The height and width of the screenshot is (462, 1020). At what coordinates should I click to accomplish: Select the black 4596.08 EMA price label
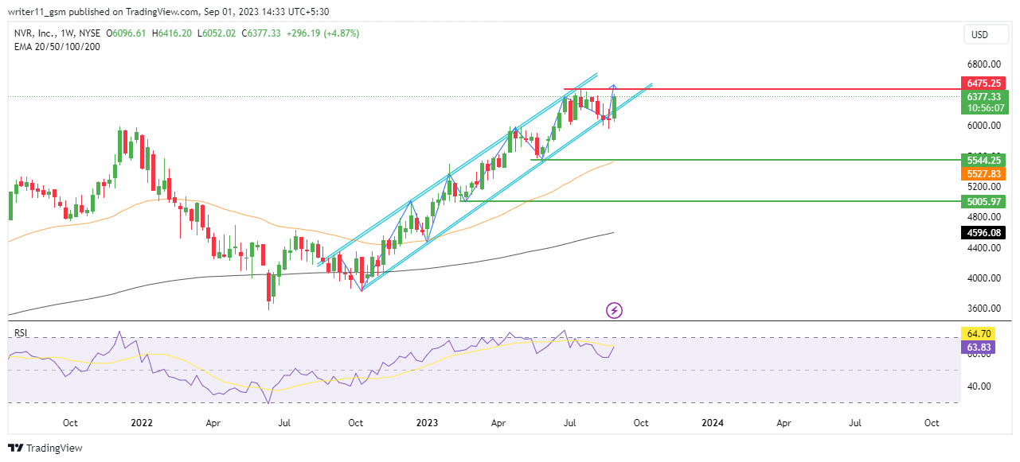click(984, 233)
